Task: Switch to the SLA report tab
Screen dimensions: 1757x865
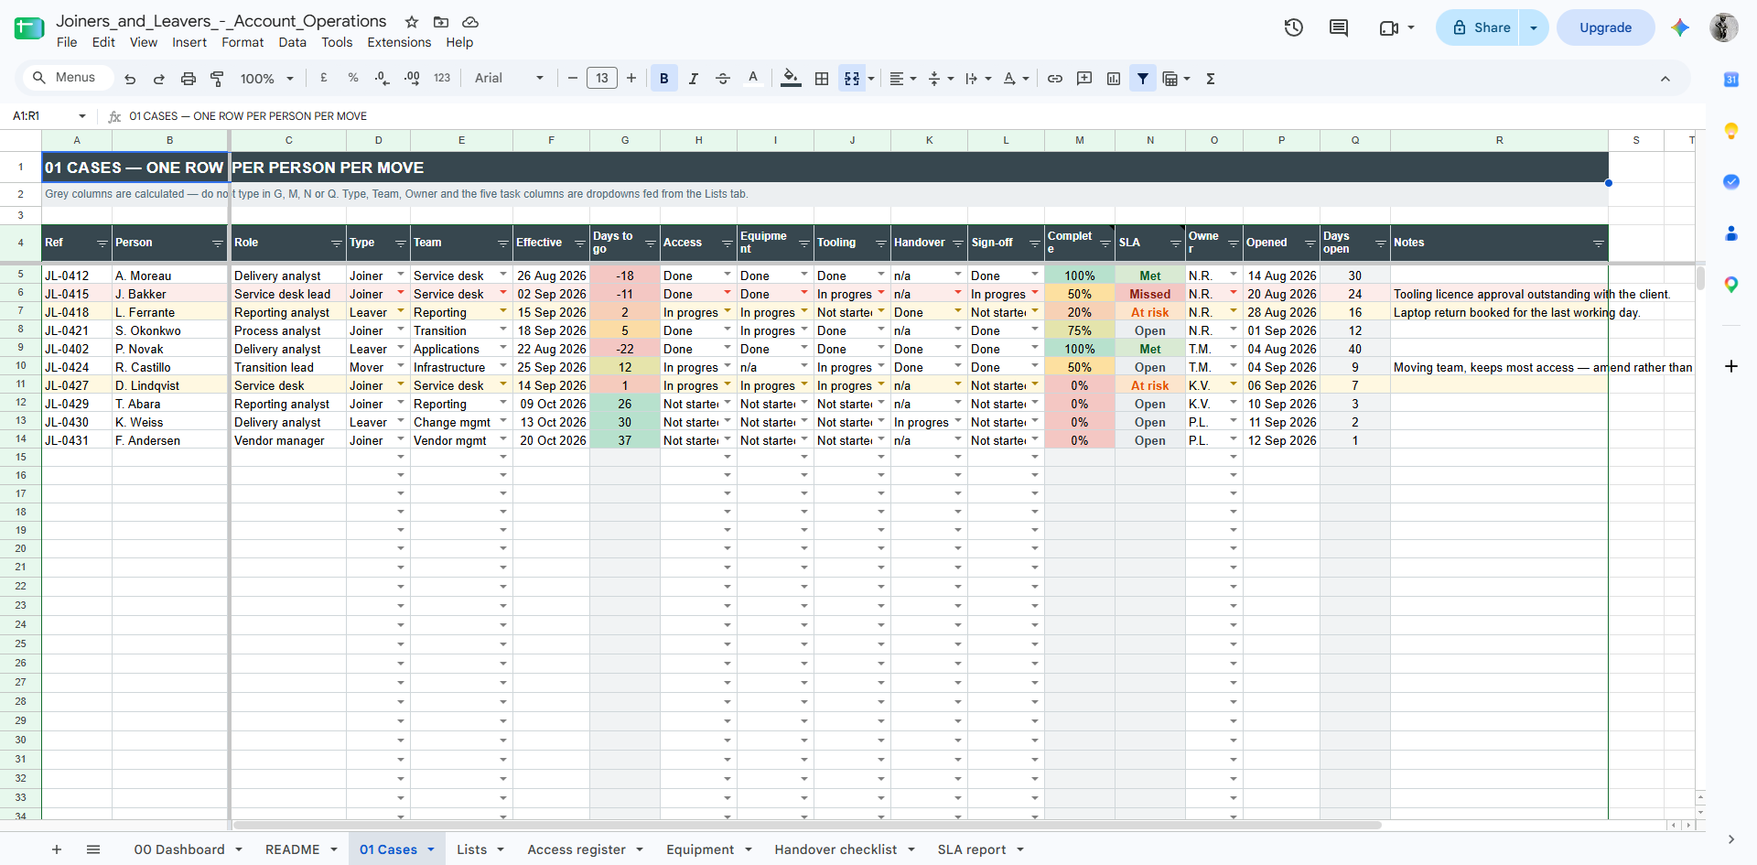Action: 971,849
